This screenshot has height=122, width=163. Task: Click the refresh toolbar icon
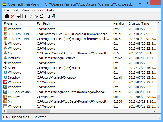point(24,16)
